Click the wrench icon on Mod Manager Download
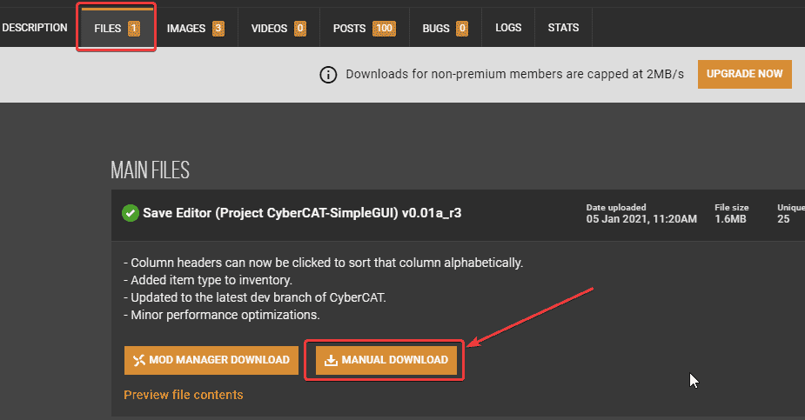The width and height of the screenshot is (805, 420). click(139, 361)
